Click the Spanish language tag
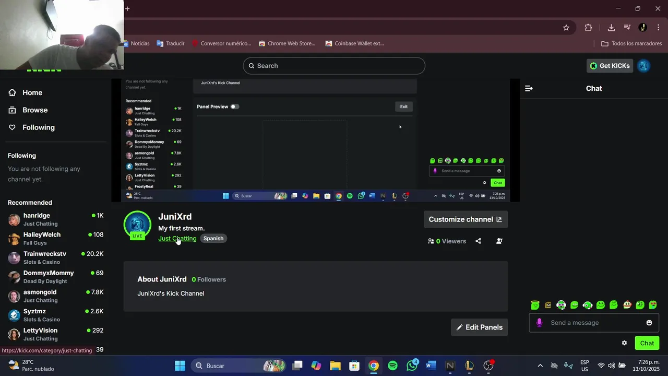Viewport: 668px width, 376px height. coord(213,239)
